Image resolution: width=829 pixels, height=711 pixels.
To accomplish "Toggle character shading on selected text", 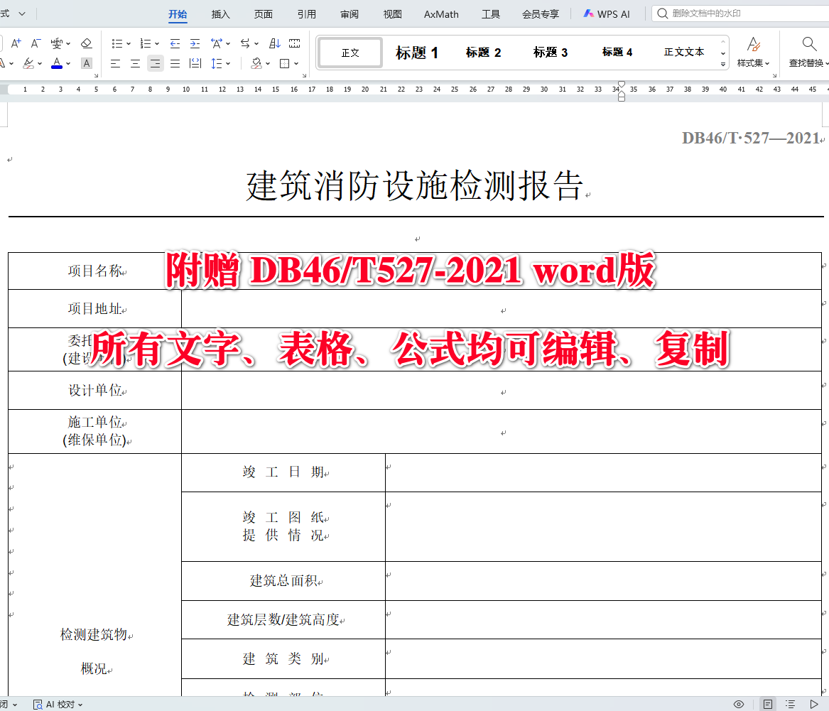I will coord(86,63).
